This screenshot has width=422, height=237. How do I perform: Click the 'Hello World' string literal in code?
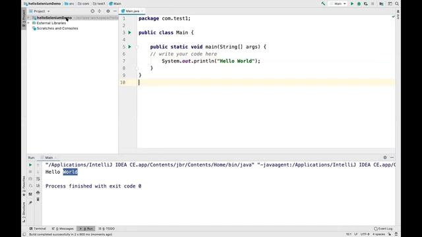pos(236,61)
